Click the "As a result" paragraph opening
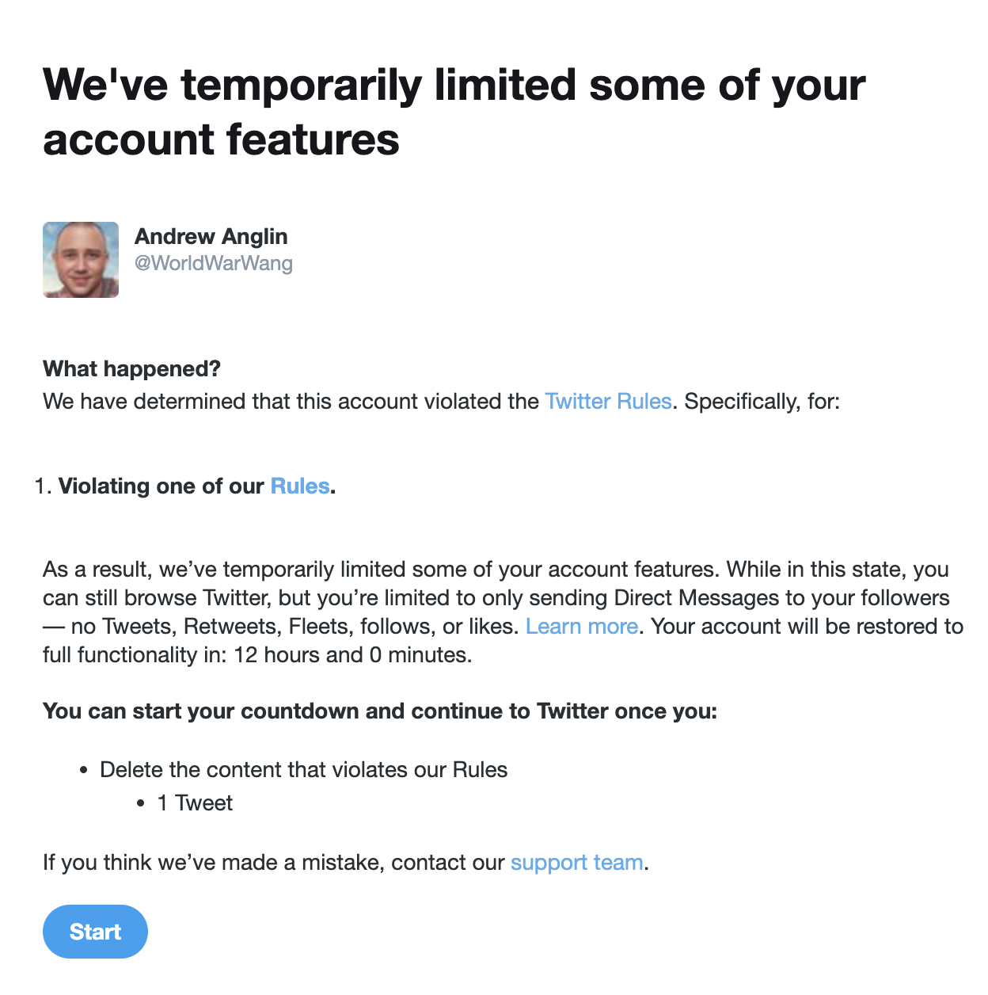 tap(99, 570)
